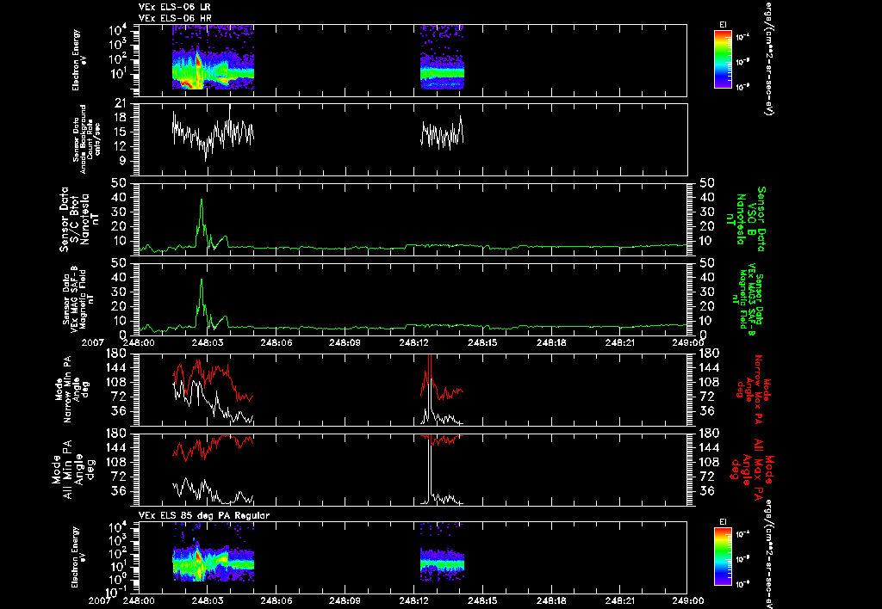This screenshot has height=609, width=882.
Task: Click the 'All Min PA Angle' left axis label
Action: [x=75, y=469]
